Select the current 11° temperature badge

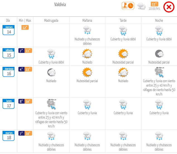[x=154, y=4]
